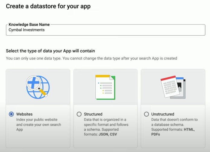Choose the Structured radio button
This screenshot has width=210, height=152.
[79, 114]
